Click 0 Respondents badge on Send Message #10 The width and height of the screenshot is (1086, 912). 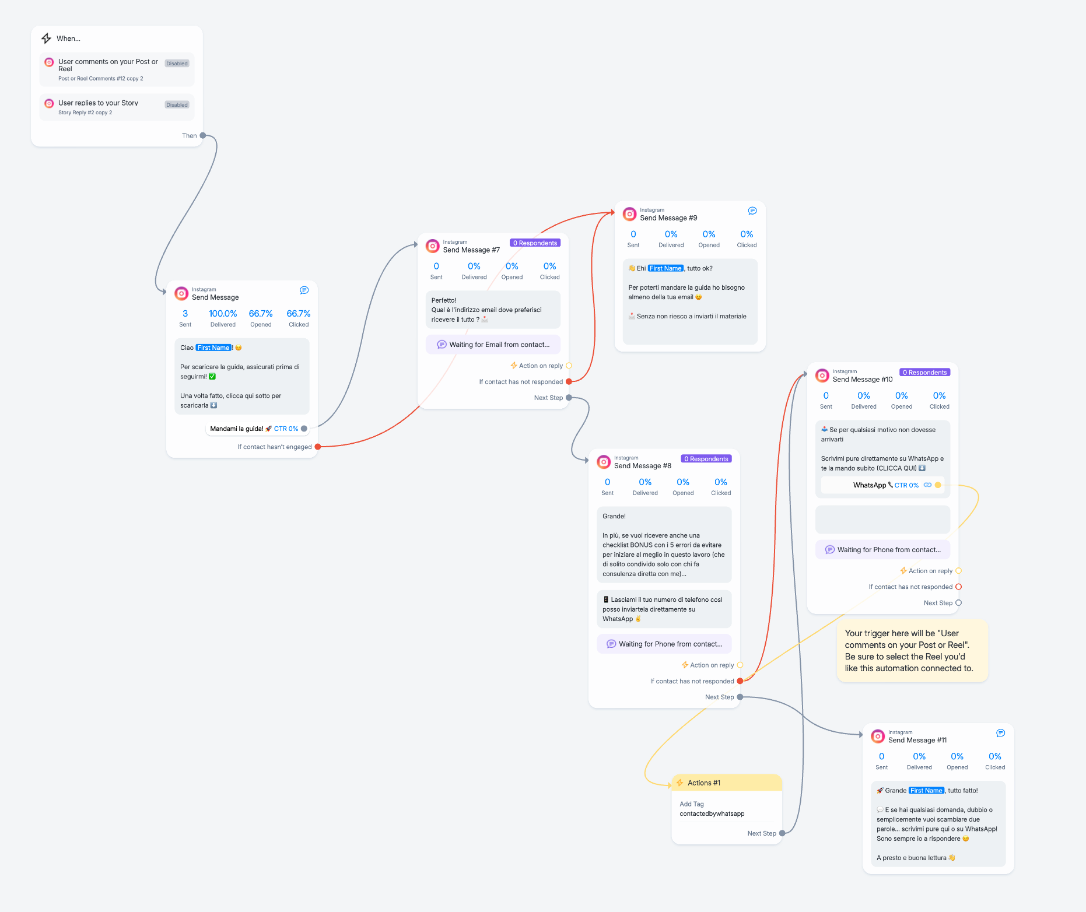tap(924, 373)
